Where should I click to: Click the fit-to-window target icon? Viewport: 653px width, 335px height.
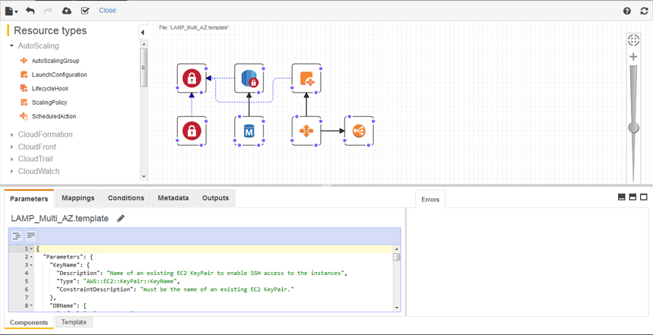[x=633, y=40]
